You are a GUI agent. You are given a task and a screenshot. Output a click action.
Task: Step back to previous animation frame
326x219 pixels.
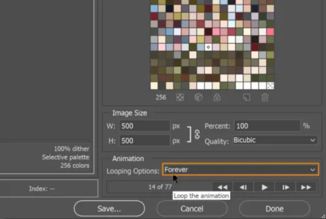[243, 187]
